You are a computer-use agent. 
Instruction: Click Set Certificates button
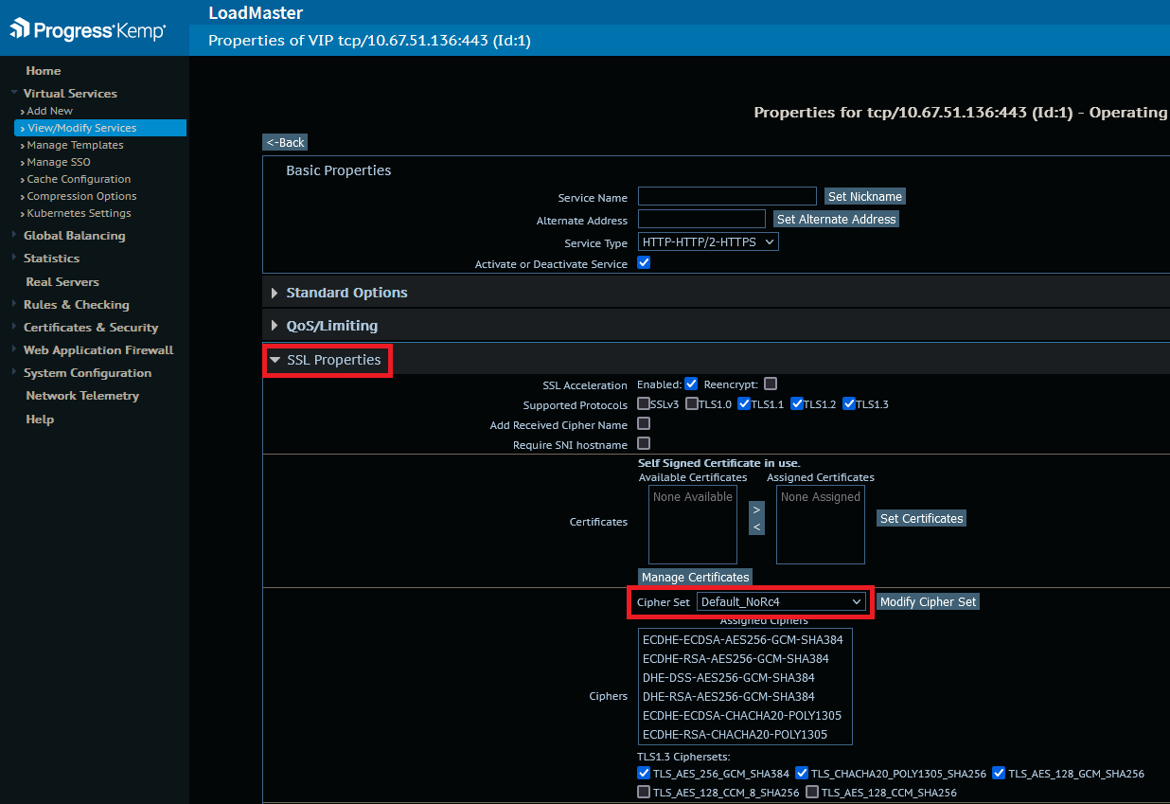click(921, 518)
